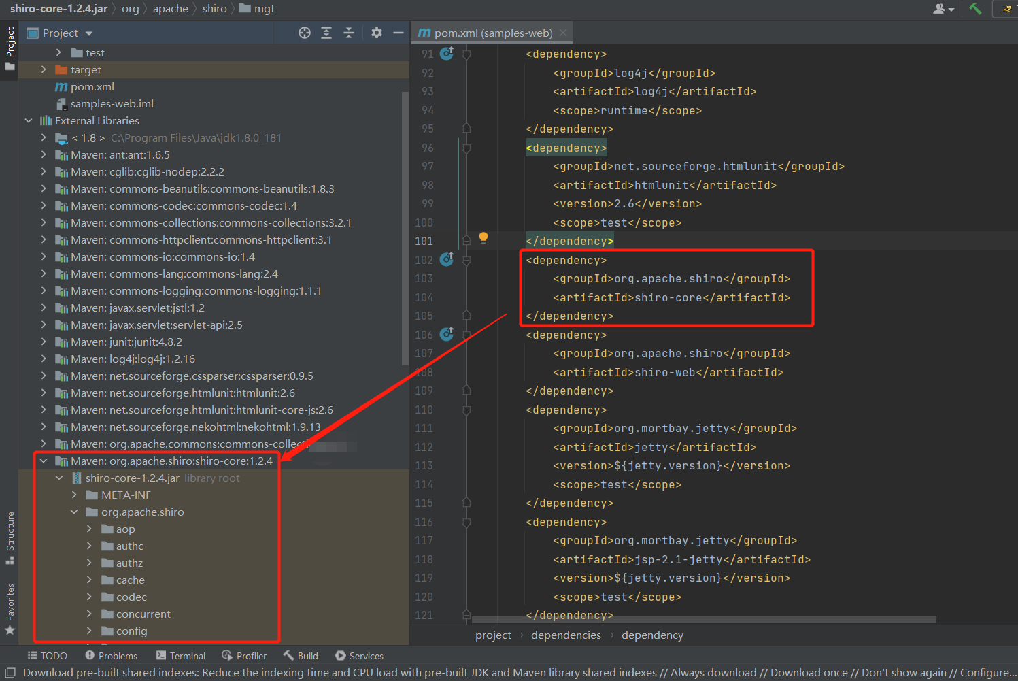The width and height of the screenshot is (1018, 681).
Task: Click the apache breadcrumb in navigation bar
Action: (170, 8)
